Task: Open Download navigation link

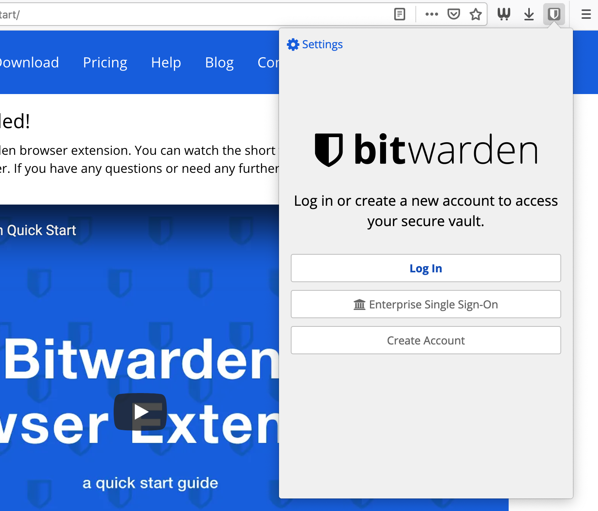Action: tap(29, 63)
